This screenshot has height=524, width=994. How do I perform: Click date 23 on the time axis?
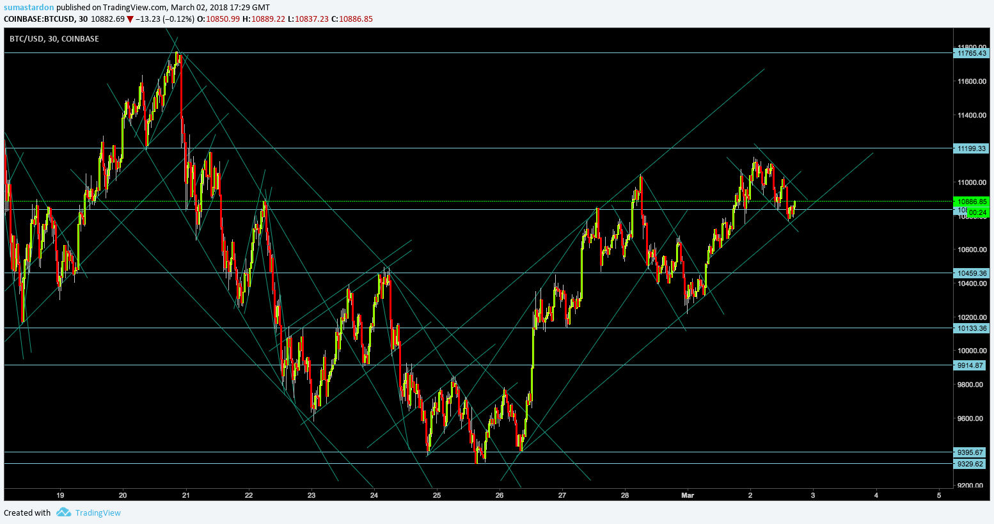pyautogui.click(x=312, y=495)
